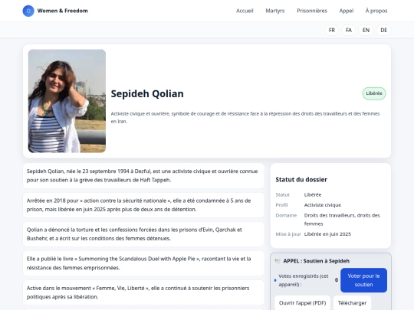414x310 pixels.
Task: Switch language to FA
Action: tap(349, 30)
